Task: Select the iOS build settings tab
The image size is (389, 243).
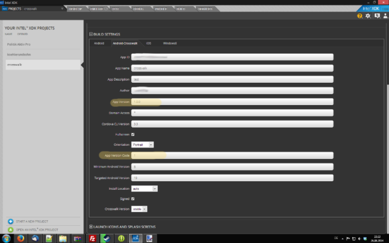Action: tap(148, 43)
